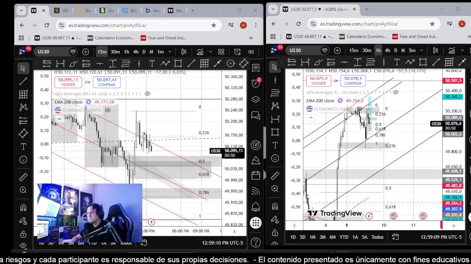This screenshot has height=264, width=471.
Task: Select trend line tool in left window sidebar
Action: point(23,81)
